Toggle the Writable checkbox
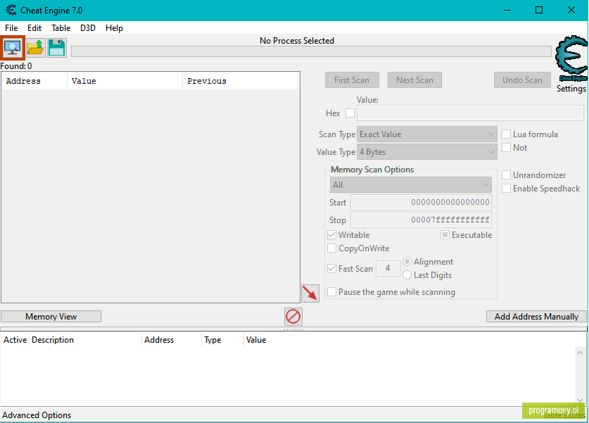Viewport: 589px width, 423px height. (x=331, y=235)
